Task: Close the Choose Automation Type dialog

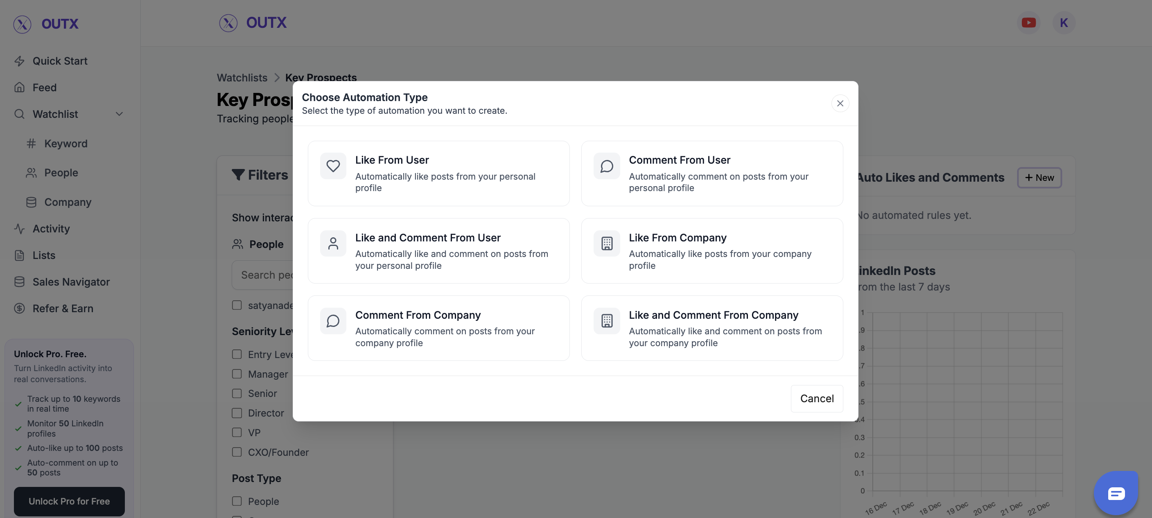Action: pos(840,103)
